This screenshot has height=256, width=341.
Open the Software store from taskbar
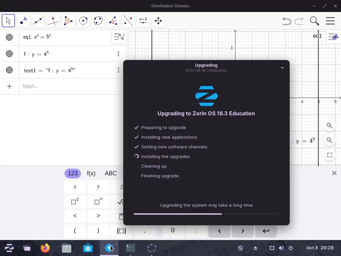click(88, 248)
